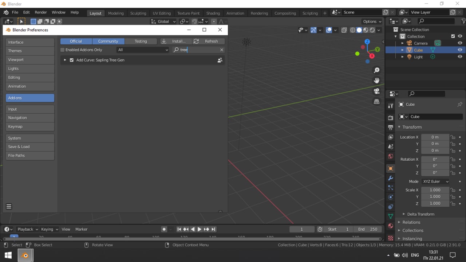
Task: Open the Windows Start menu
Action: (8, 255)
